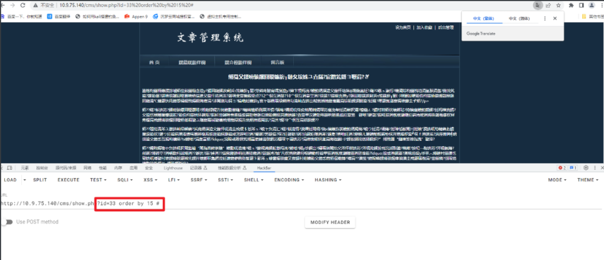Open the dropdown arrow beside LOAD
This screenshot has height=260, width=604.
tap(25, 180)
